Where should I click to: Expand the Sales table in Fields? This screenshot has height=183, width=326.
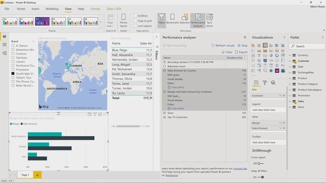290,101
